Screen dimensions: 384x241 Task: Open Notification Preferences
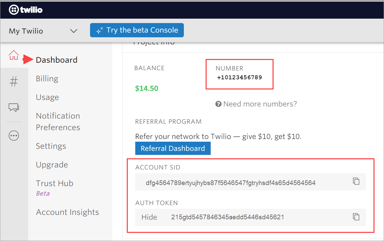coord(58,122)
